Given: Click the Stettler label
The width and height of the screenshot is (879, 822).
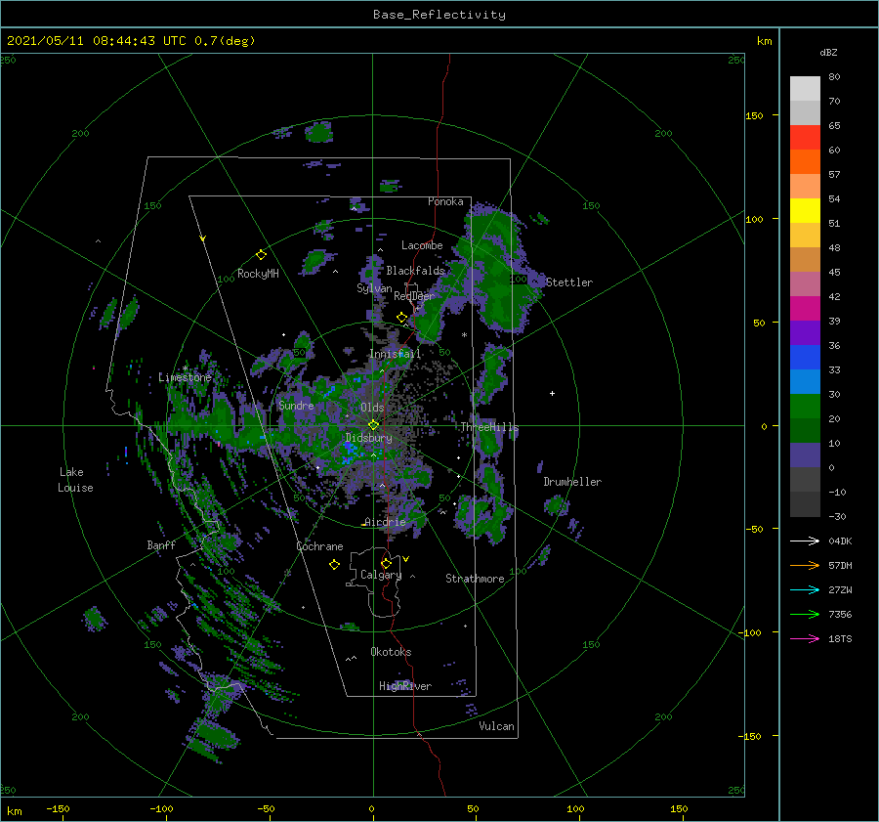Looking at the screenshot, I should tap(569, 282).
